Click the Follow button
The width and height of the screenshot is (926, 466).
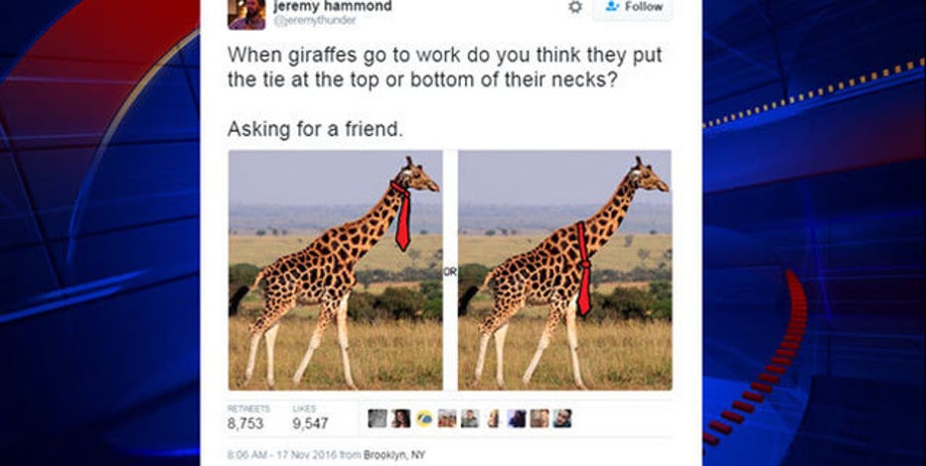tap(633, 7)
